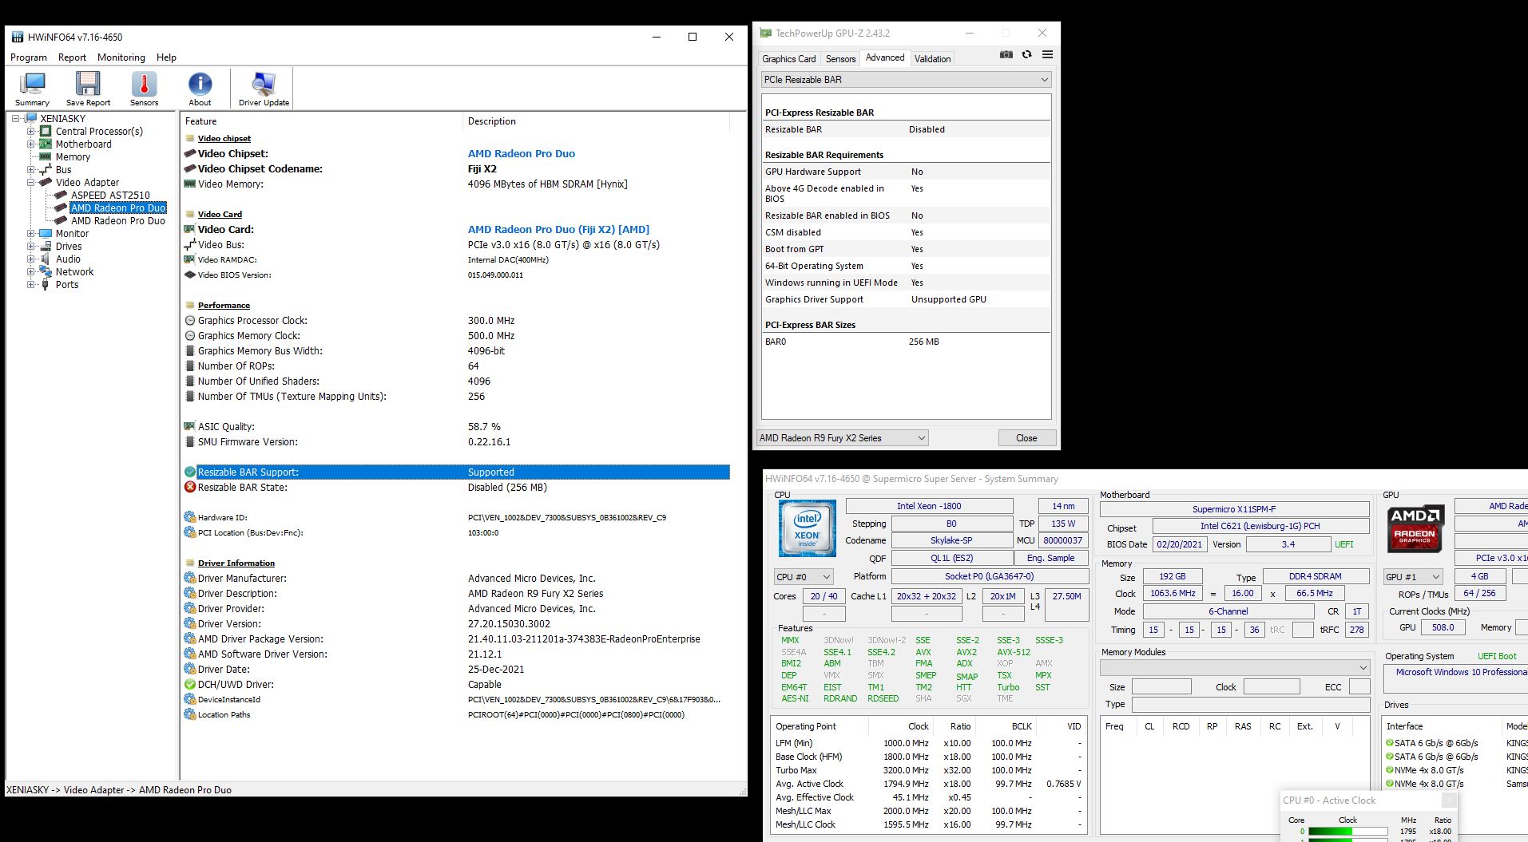Select the Advanced tab in GPU-Z

click(x=885, y=57)
